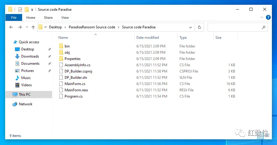Select the Program.cs file icon
The width and height of the screenshot is (277, 145).
coord(61,96)
